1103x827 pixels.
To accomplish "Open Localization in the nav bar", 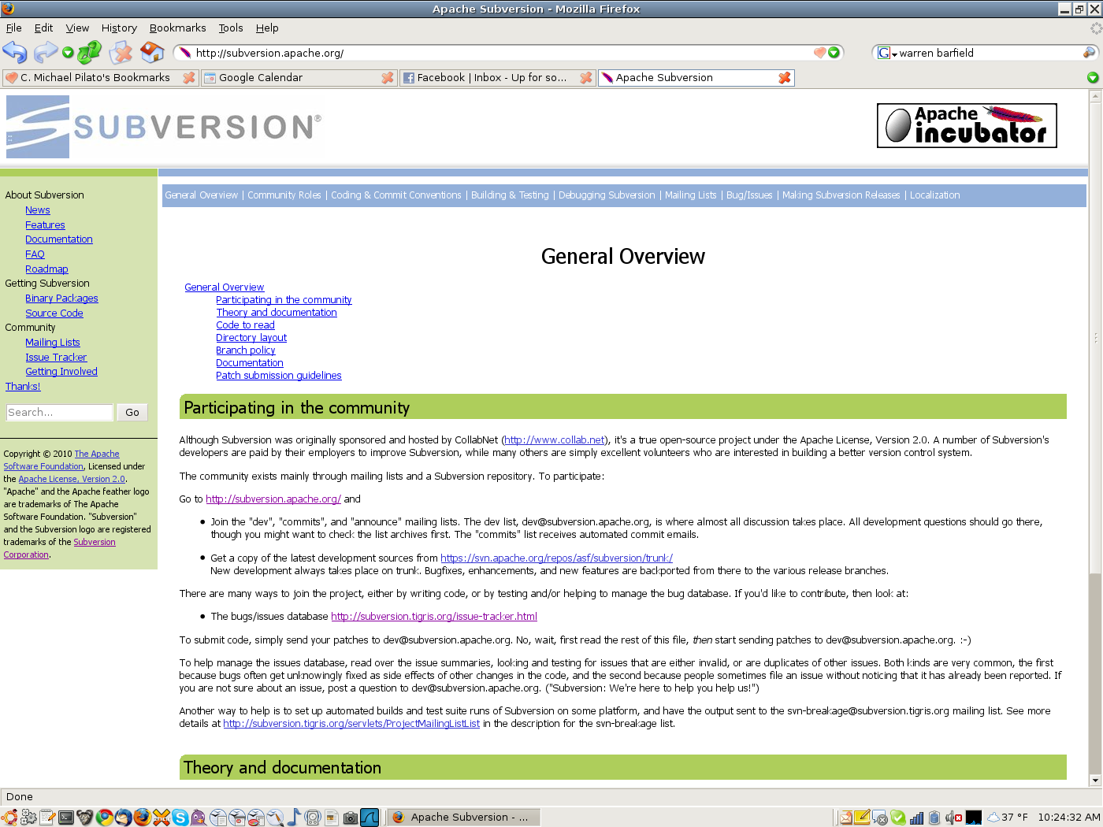I will [x=935, y=195].
